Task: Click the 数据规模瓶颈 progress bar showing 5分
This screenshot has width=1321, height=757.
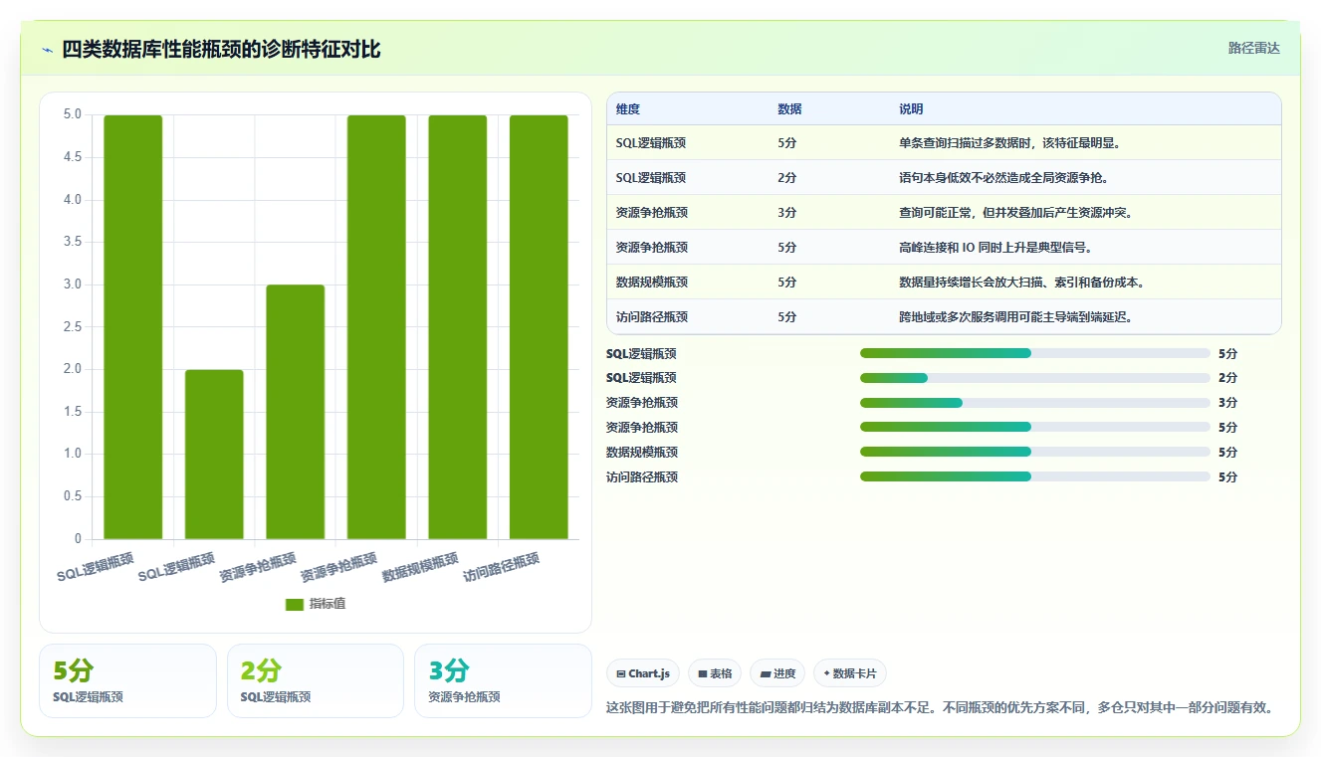Action: [1035, 452]
